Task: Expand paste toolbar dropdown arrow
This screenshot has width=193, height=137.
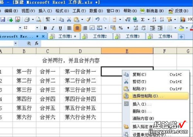Action: click(82, 19)
